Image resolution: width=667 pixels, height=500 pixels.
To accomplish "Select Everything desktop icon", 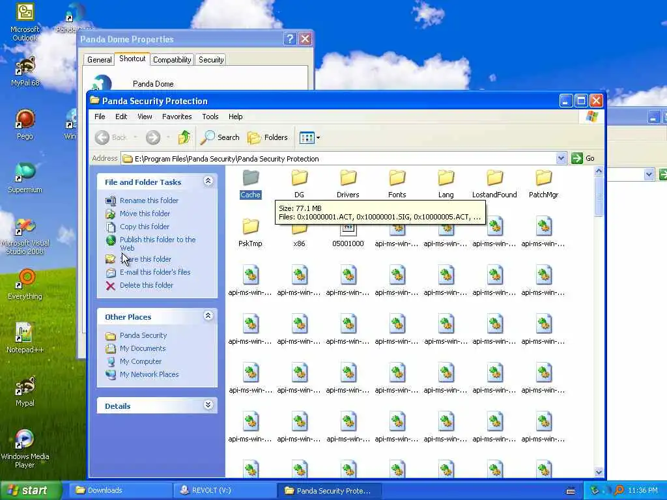I will 25,285.
